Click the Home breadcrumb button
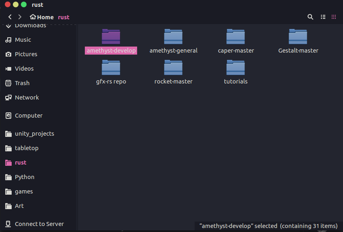This screenshot has width=343, height=232. pos(42,17)
